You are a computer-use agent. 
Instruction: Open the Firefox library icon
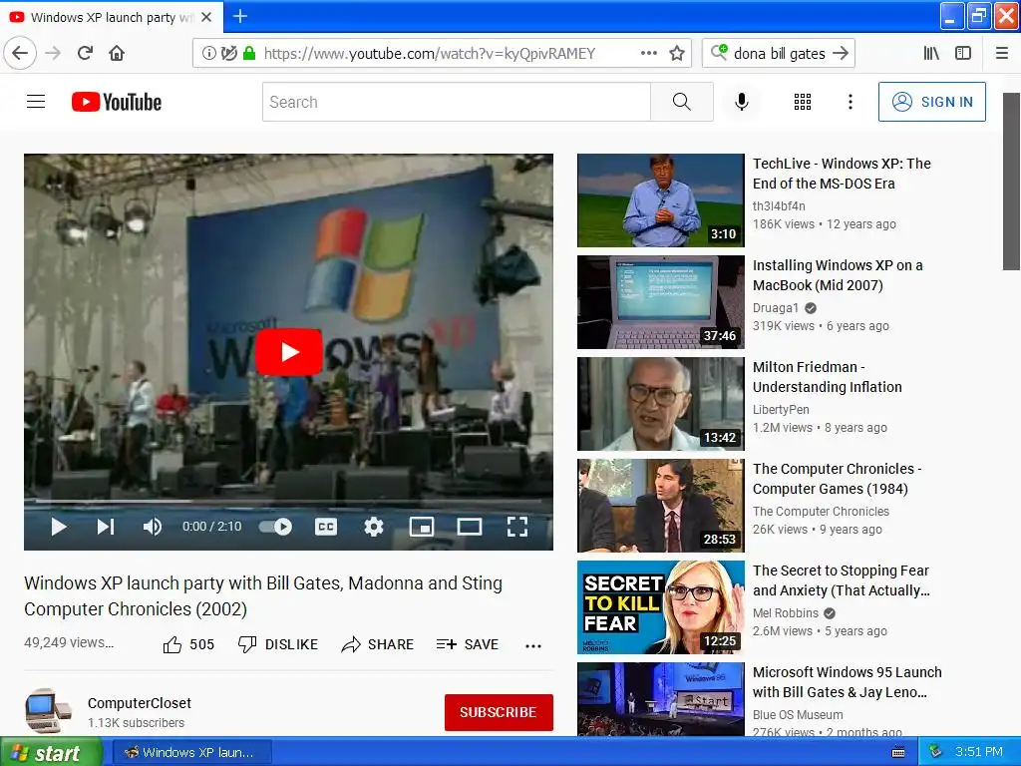pyautogui.click(x=931, y=53)
